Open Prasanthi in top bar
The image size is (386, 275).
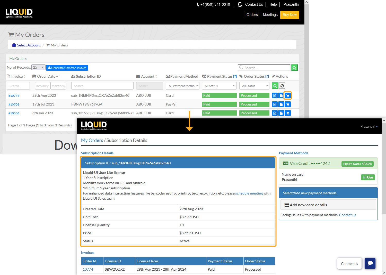(291, 4)
